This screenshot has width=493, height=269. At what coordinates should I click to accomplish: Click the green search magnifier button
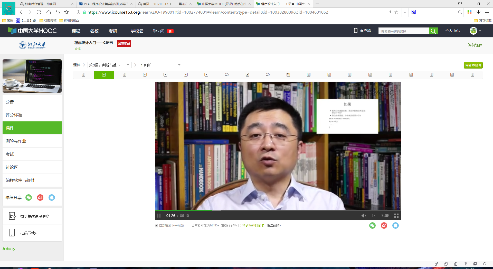pos(433,31)
